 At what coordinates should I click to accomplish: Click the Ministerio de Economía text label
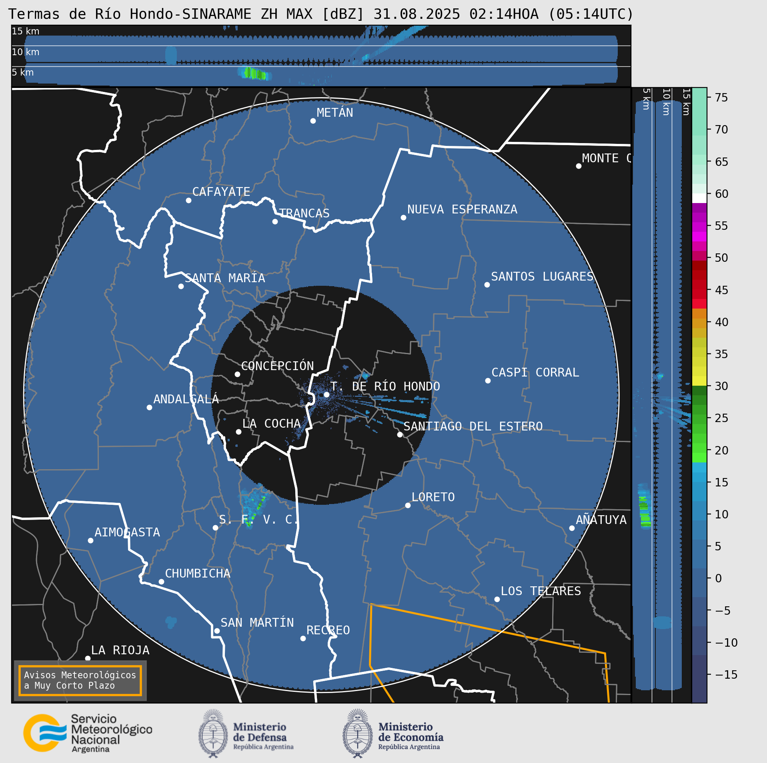(x=411, y=736)
